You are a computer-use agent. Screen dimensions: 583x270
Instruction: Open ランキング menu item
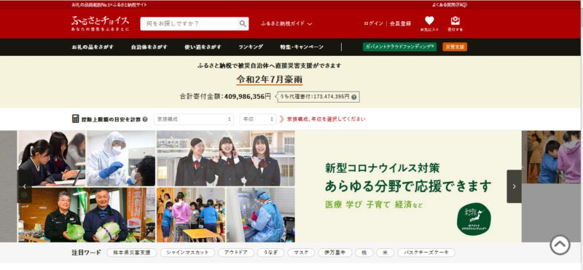[251, 47]
